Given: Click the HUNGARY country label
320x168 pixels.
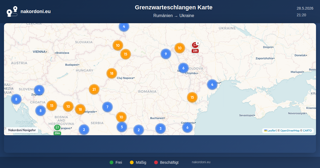Looking at the screenshot, I should click(85, 70).
